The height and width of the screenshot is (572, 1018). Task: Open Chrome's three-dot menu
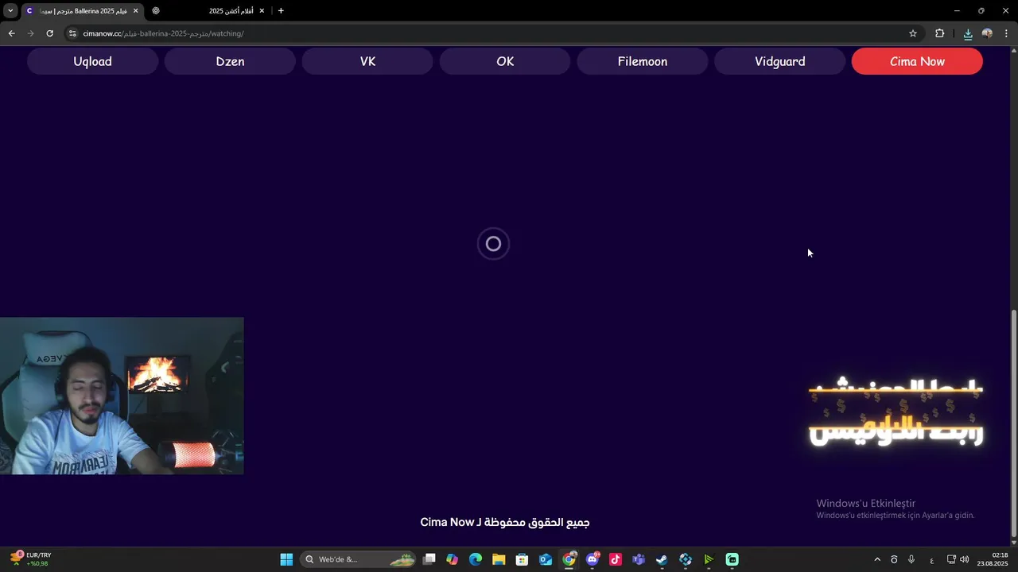click(x=1007, y=33)
